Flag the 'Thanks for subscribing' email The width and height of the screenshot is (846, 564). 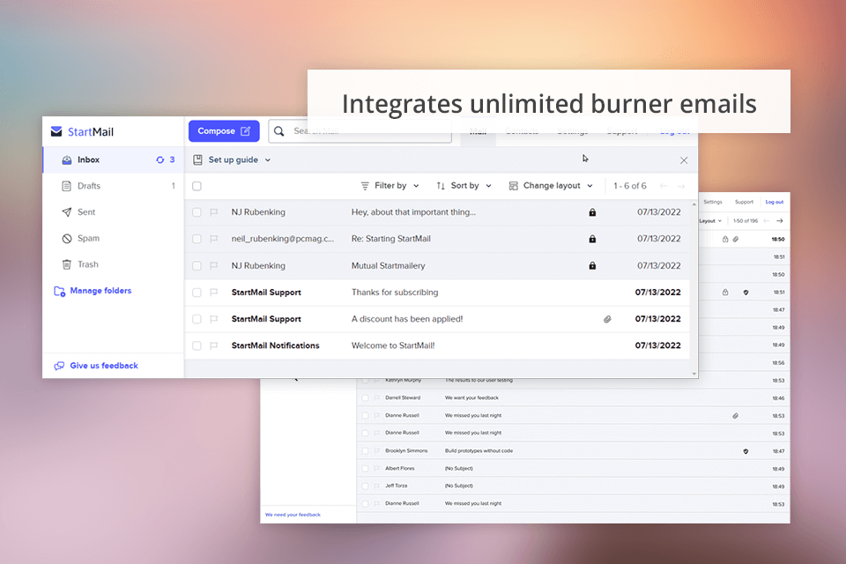click(213, 292)
